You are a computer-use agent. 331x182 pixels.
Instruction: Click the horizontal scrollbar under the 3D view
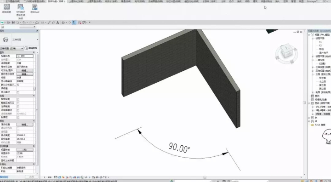coord(204,177)
